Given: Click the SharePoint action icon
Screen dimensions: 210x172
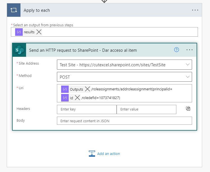Looking at the screenshot, I should pyautogui.click(x=19, y=50).
